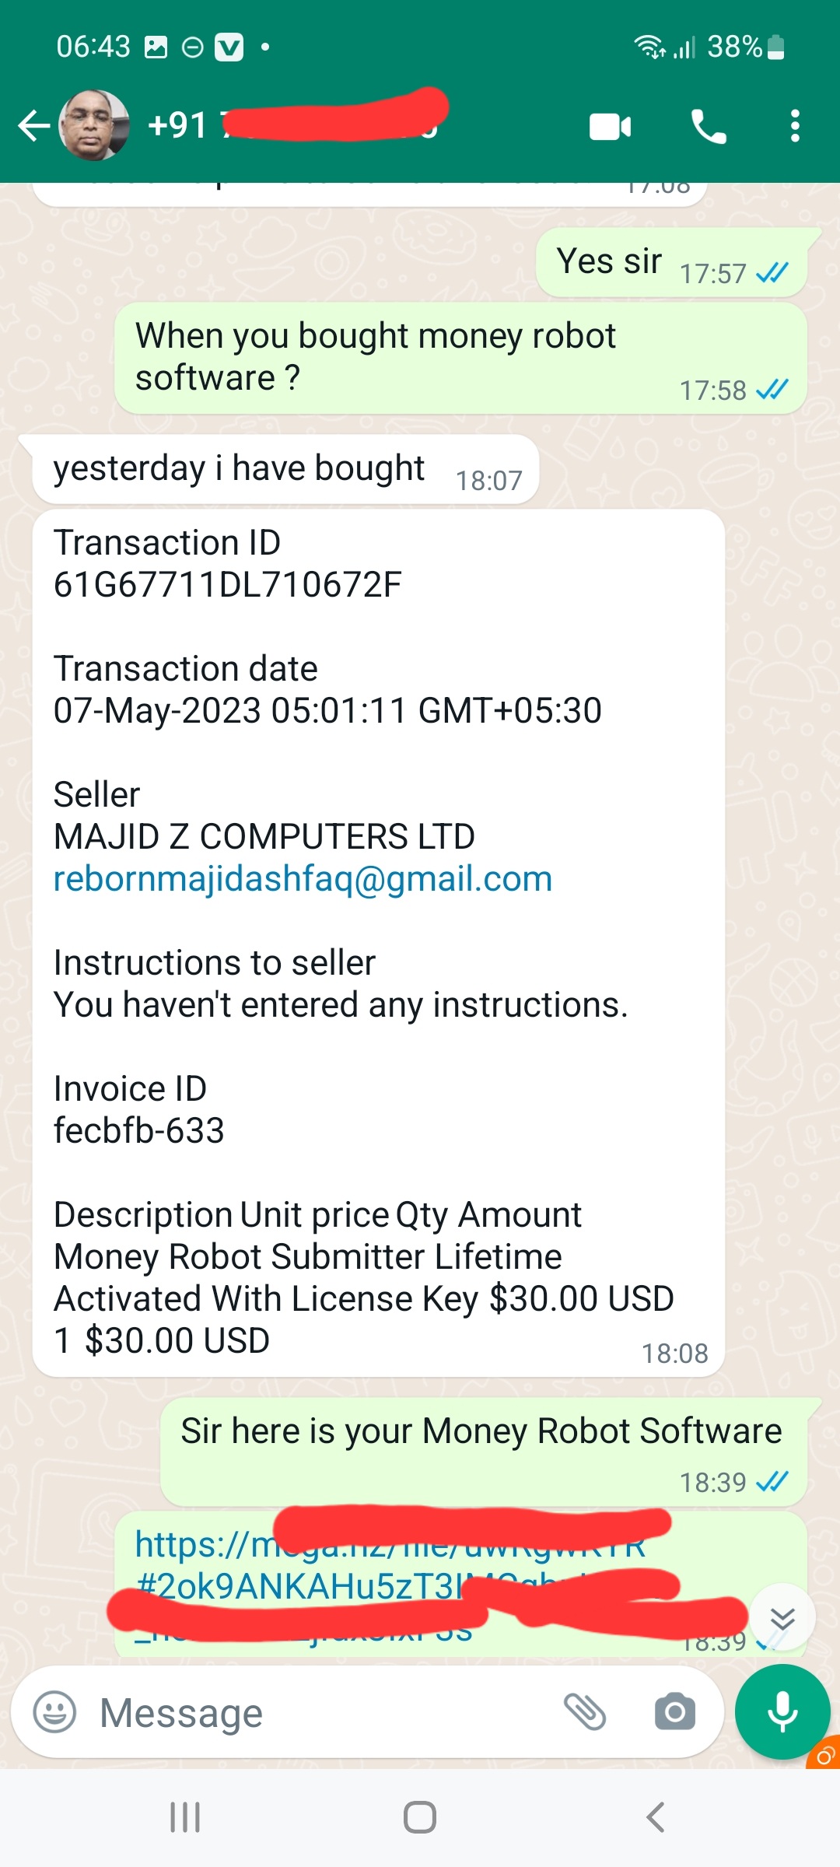The width and height of the screenshot is (840, 1867).
Task: Open the camera from message bar
Action: [x=674, y=1712]
